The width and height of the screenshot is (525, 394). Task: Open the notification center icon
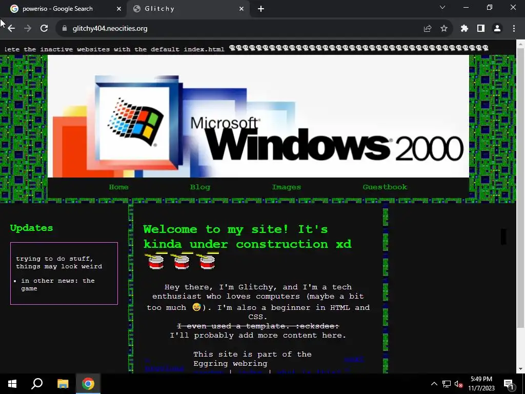509,384
